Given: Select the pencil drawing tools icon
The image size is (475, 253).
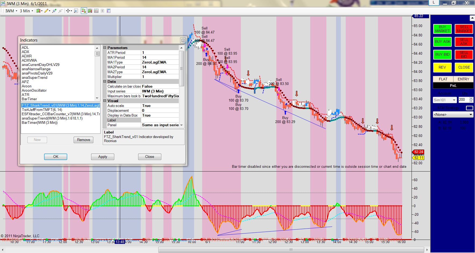Looking at the screenshot, I should coord(47,11).
